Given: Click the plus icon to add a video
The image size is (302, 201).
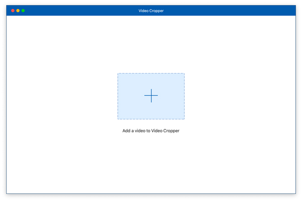Looking at the screenshot, I should point(151,96).
